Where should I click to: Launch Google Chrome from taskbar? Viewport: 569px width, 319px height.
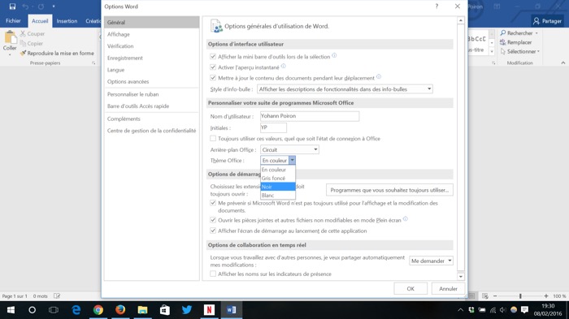[98, 310]
